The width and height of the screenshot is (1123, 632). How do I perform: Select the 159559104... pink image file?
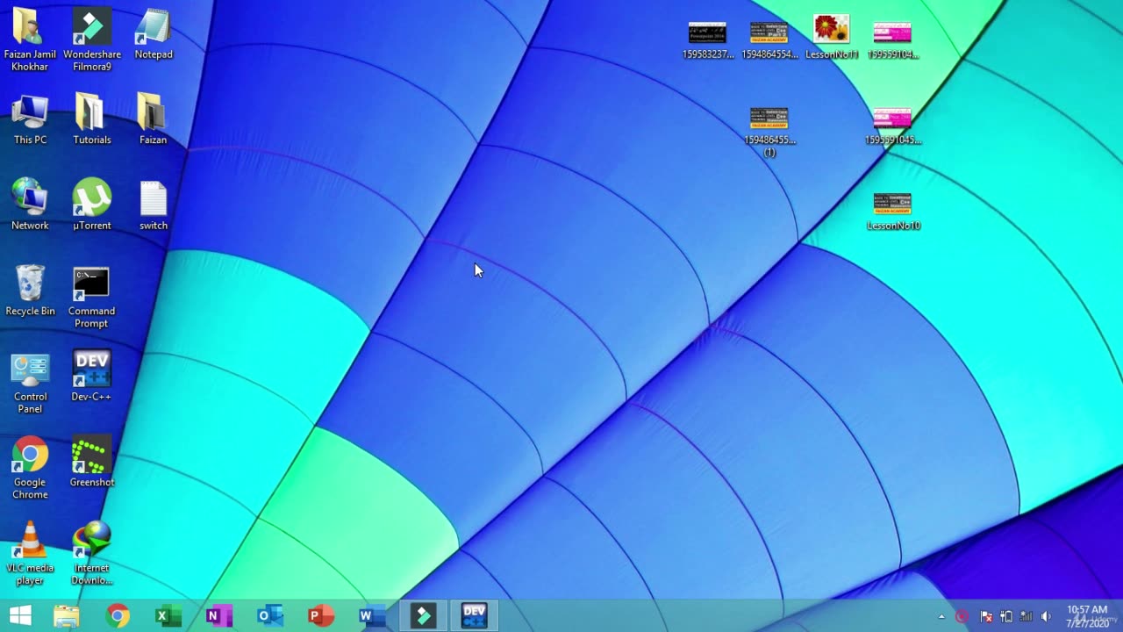point(892,39)
